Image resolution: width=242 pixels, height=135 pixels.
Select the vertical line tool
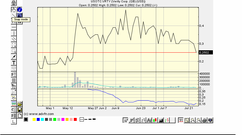click(x=14, y=33)
